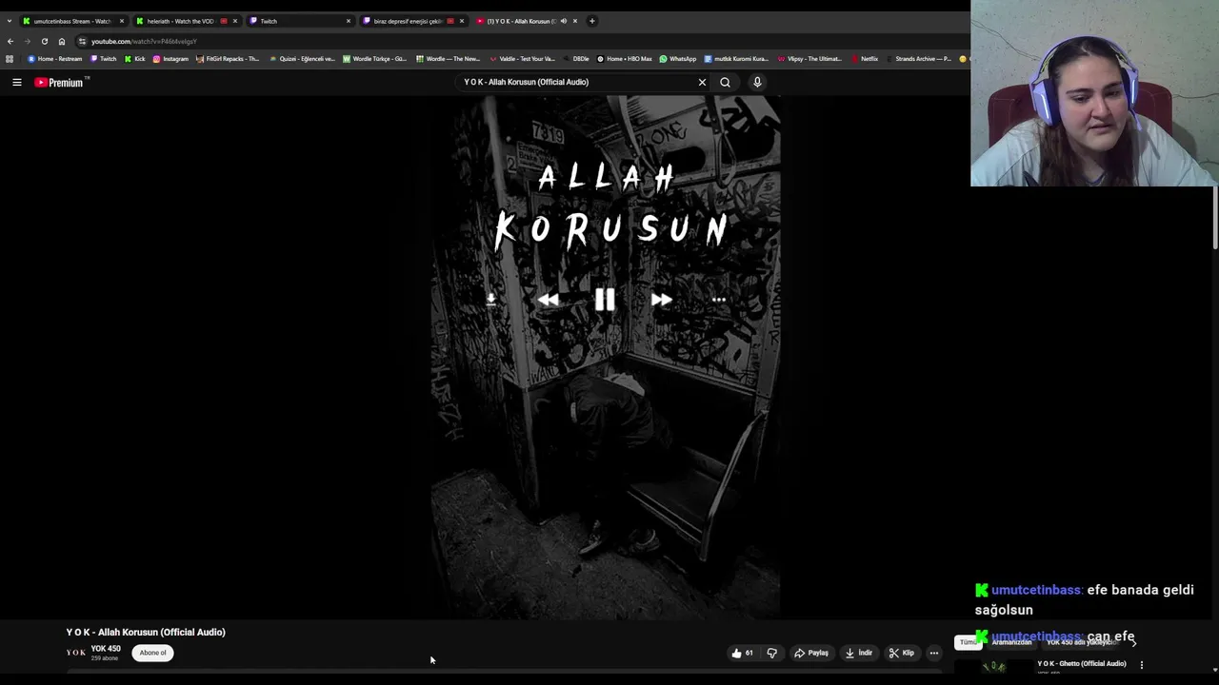1219x685 pixels.
Task: Open the Kick bookmark
Action: pyautogui.click(x=135, y=59)
